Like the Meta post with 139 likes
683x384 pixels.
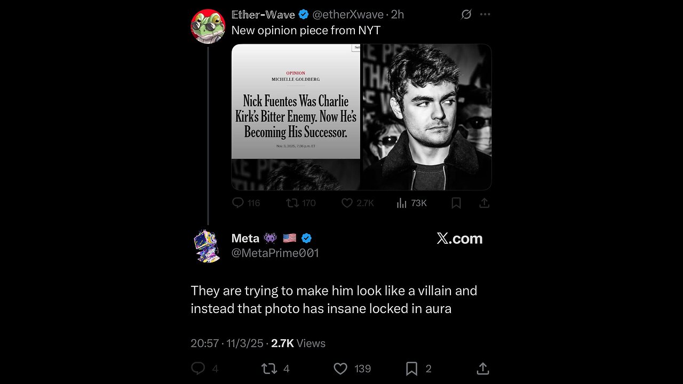340,369
